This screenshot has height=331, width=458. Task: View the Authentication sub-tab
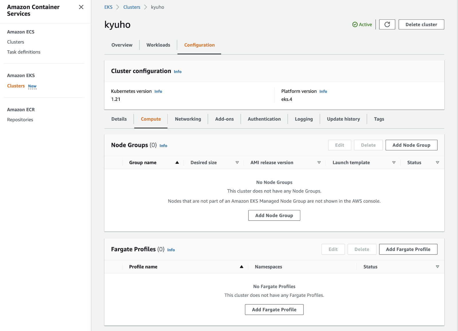264,119
